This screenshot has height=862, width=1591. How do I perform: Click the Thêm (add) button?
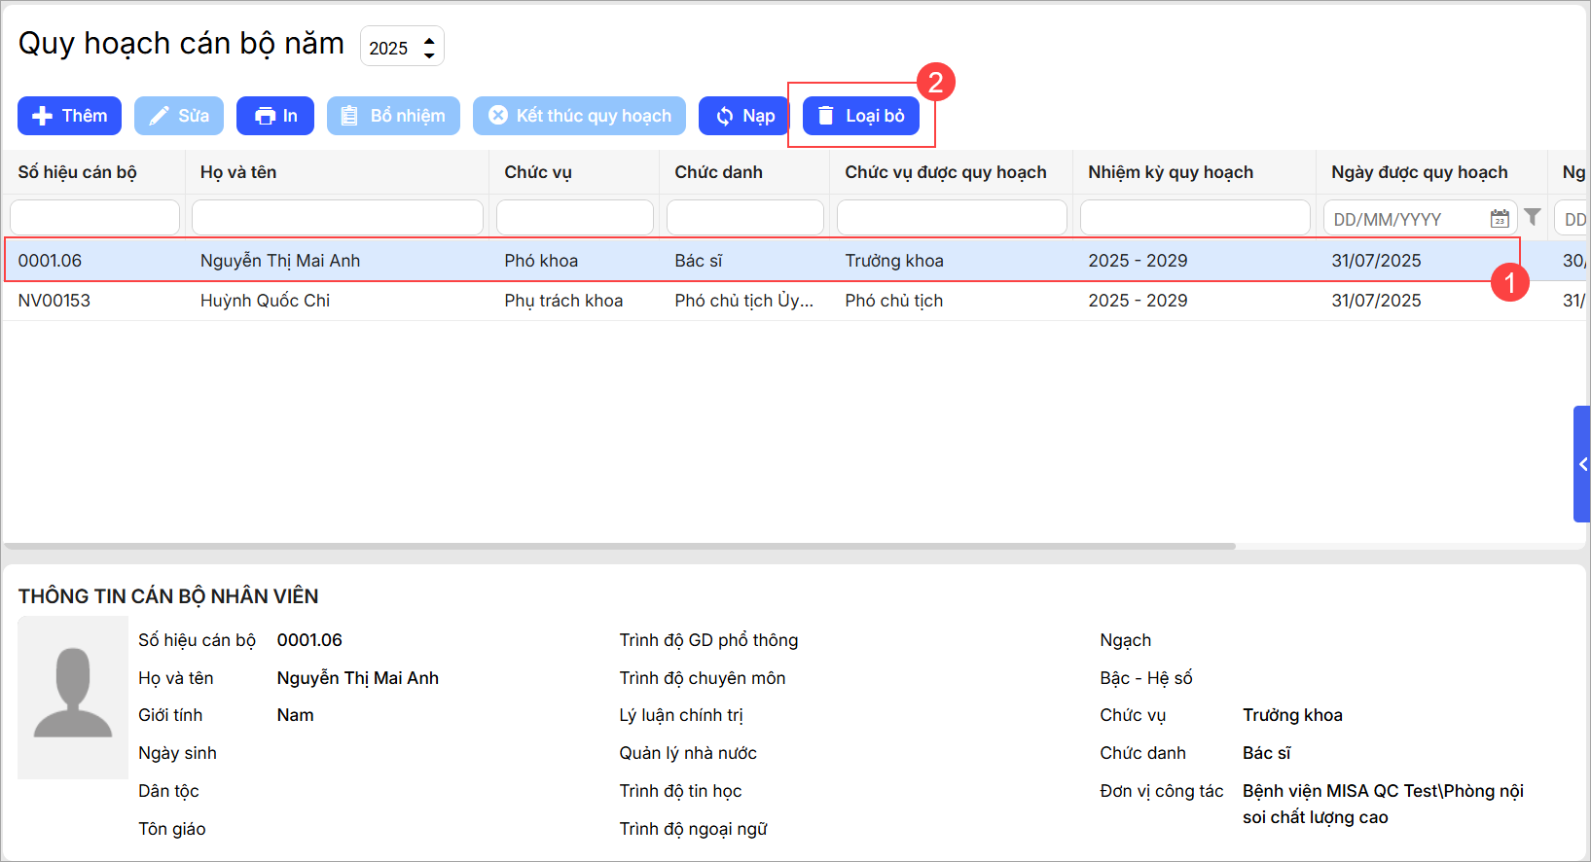point(69,116)
